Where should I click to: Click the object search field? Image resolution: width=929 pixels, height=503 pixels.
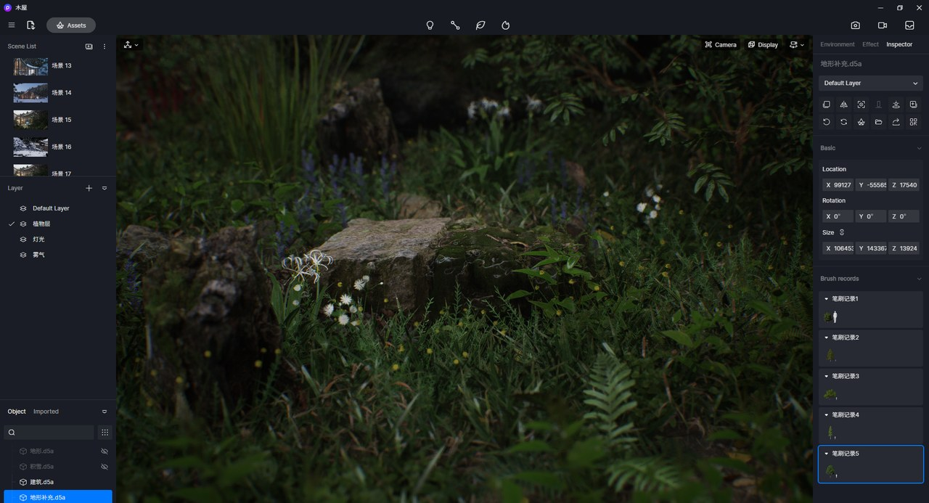tap(49, 433)
